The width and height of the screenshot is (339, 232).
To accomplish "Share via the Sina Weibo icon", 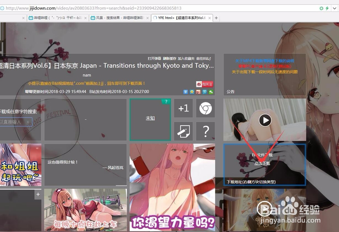I will pyautogui.click(x=198, y=92).
